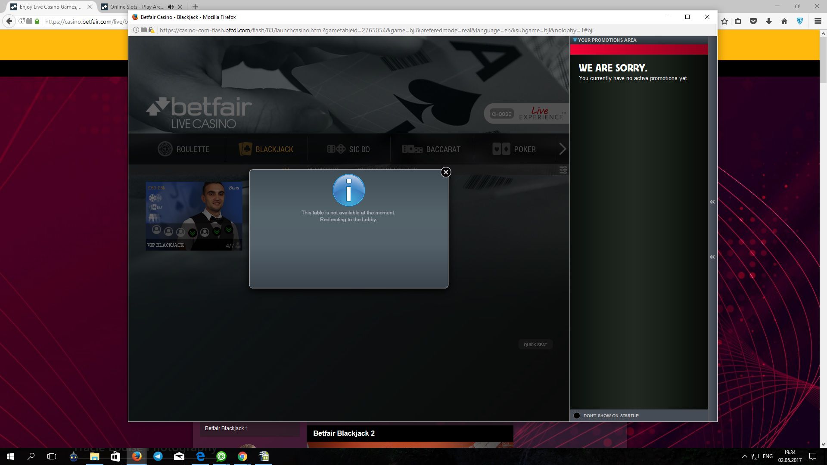Open File Explorer from taskbar
This screenshot has height=465, width=827.
pyautogui.click(x=94, y=456)
